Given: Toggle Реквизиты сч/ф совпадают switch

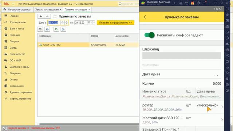Looking at the screenshot, I should [x=150, y=35].
